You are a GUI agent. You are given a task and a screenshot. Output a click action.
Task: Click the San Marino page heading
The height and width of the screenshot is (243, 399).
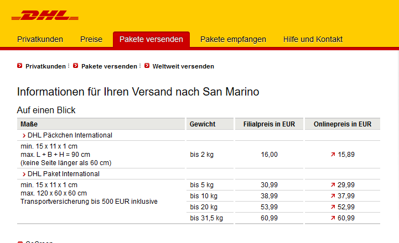click(x=138, y=92)
